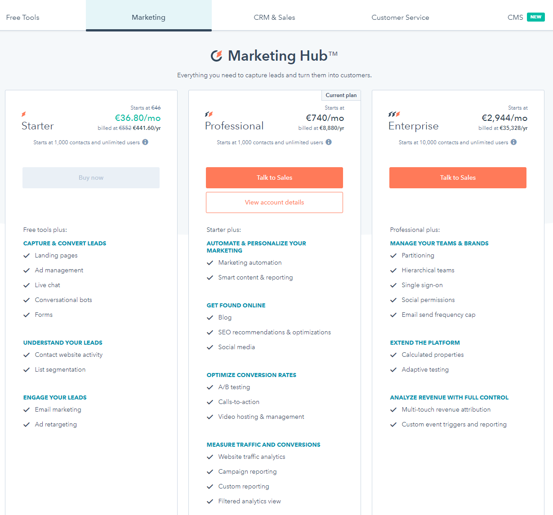The width and height of the screenshot is (553, 515).
Task: Click the Forms feature text
Action: [44, 315]
